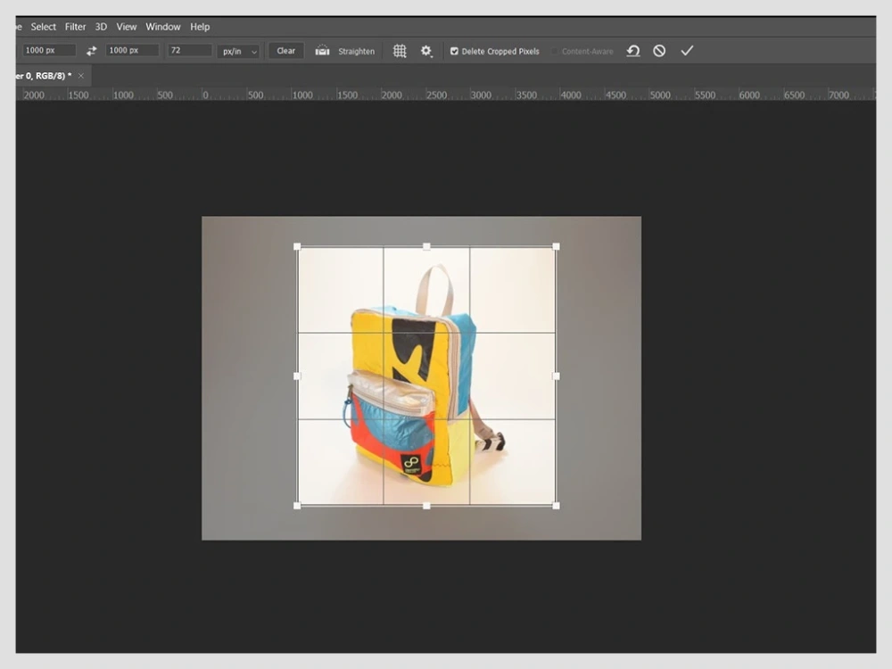Swap width and height values

coord(91,51)
